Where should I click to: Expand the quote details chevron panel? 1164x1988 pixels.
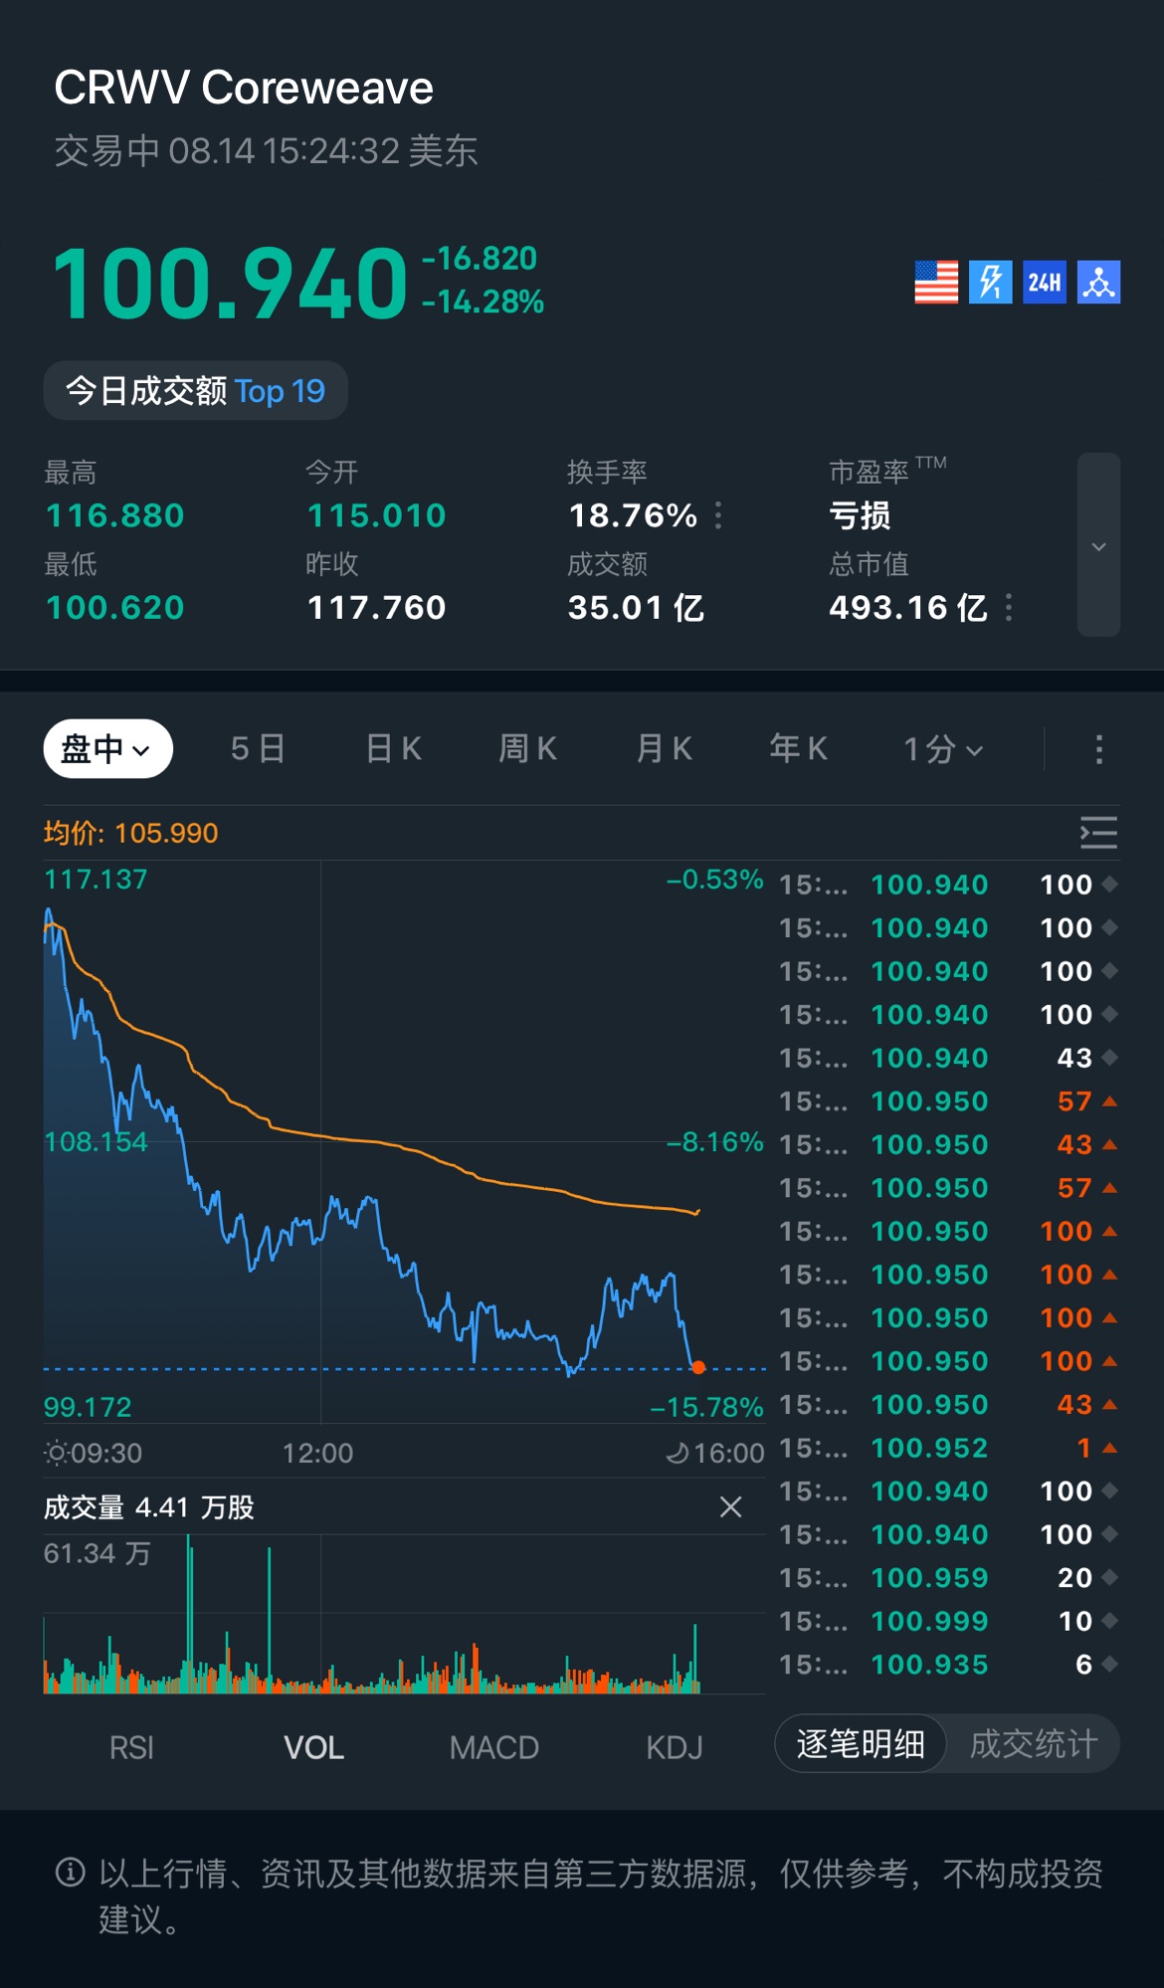point(1098,545)
